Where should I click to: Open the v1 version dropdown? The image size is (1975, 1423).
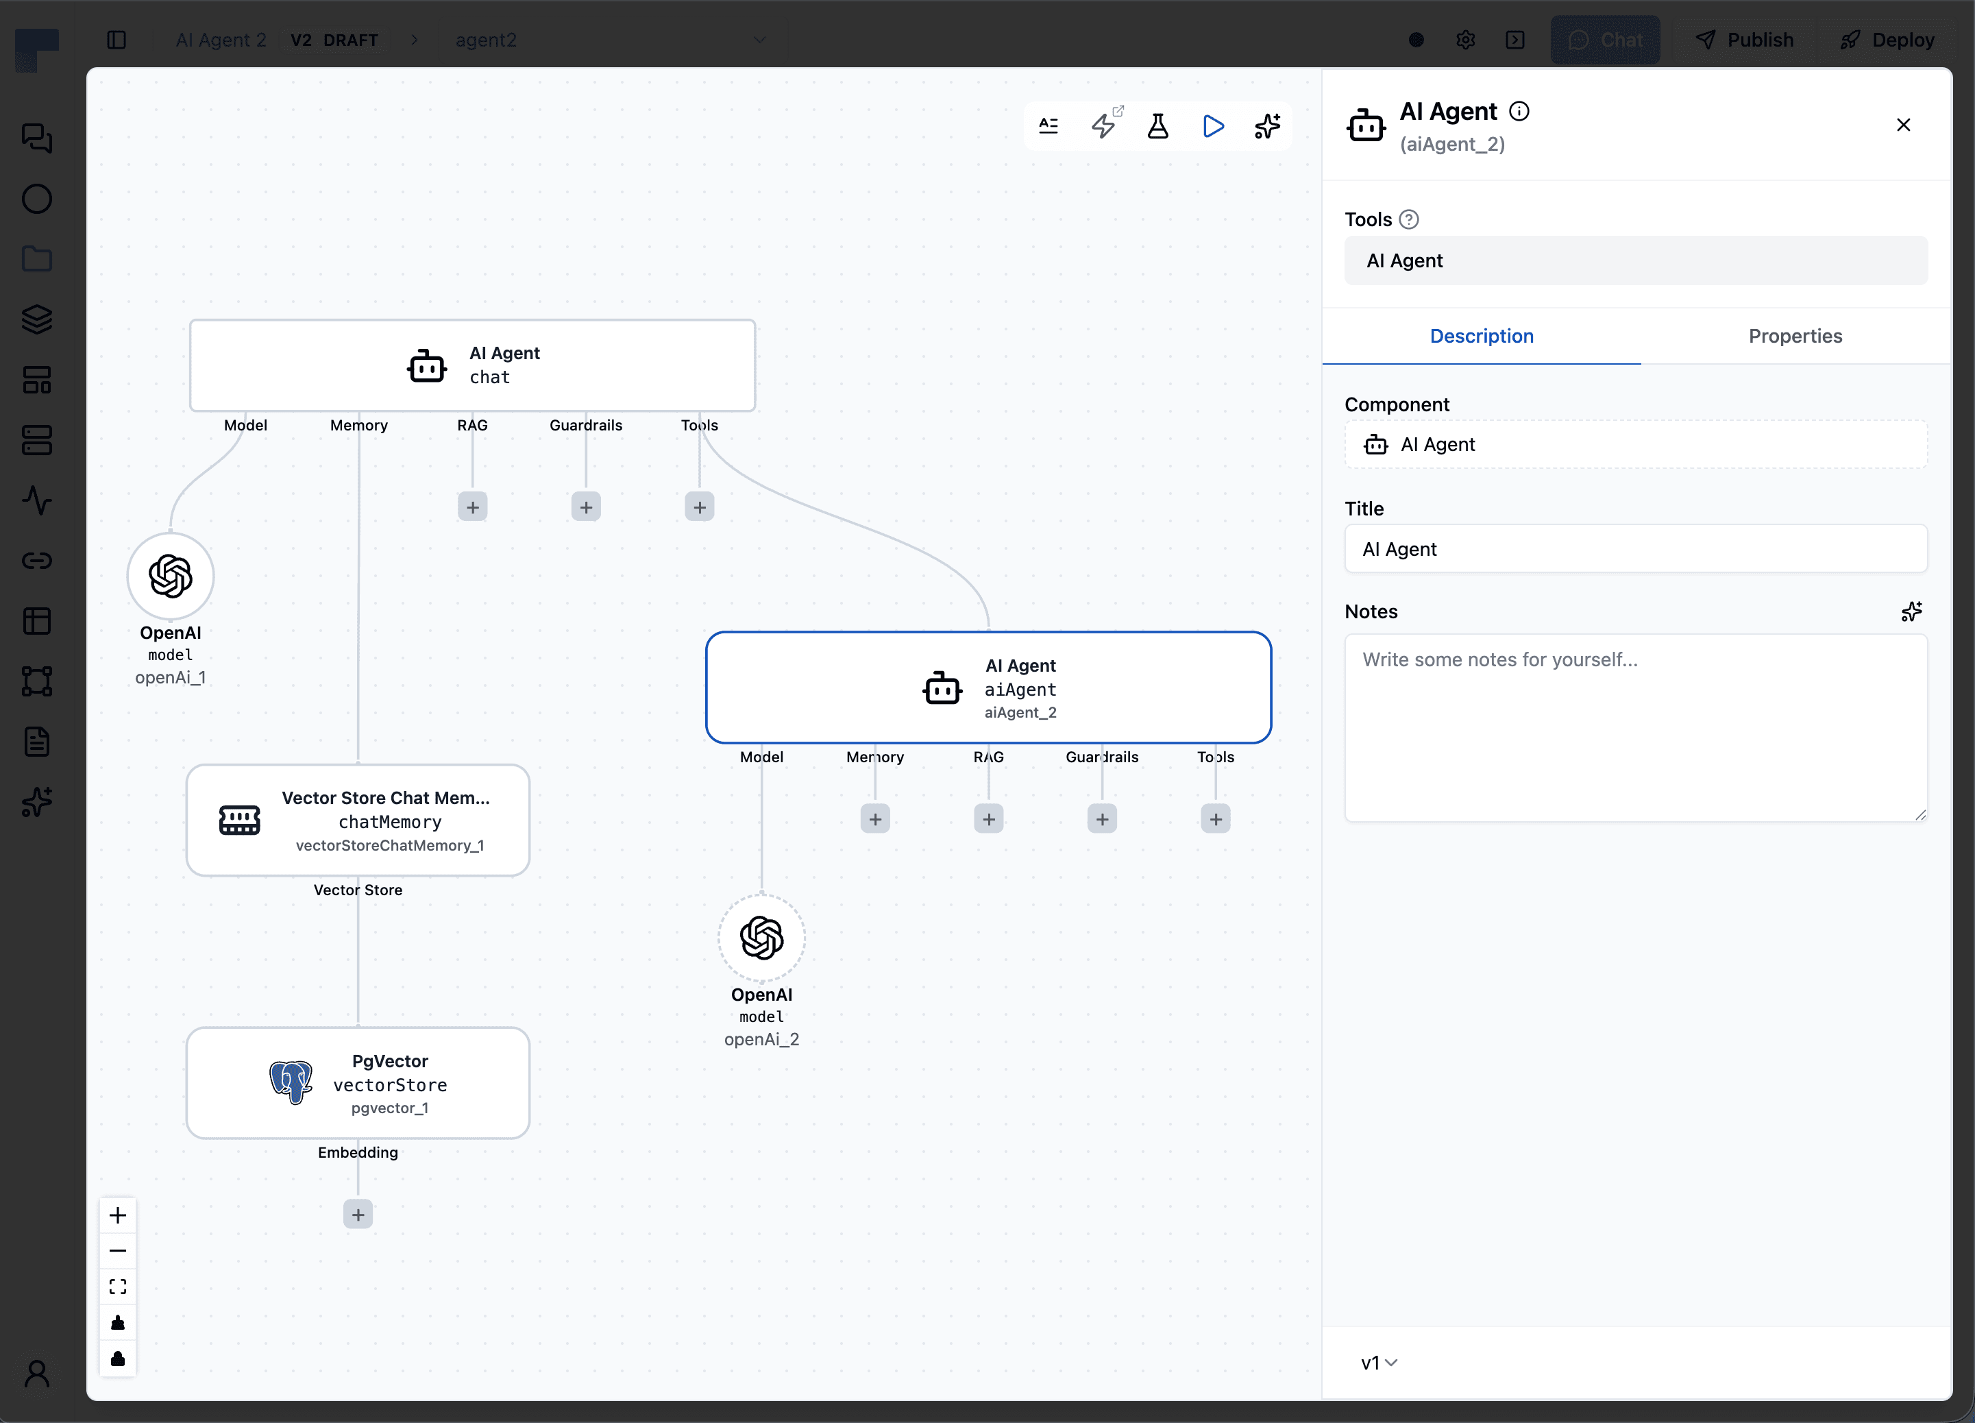(x=1379, y=1363)
